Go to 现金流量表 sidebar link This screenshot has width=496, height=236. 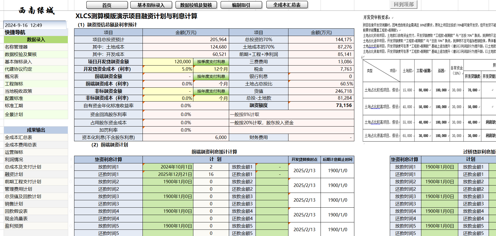(16, 219)
